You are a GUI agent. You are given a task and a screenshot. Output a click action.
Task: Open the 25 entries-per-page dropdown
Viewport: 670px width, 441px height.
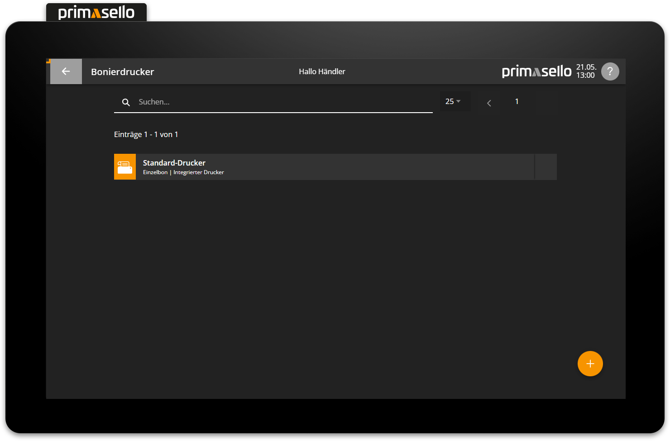click(x=453, y=101)
